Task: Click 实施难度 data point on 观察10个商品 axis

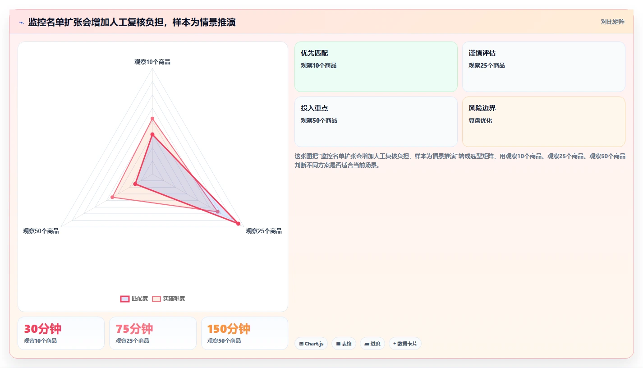Action: tap(152, 119)
